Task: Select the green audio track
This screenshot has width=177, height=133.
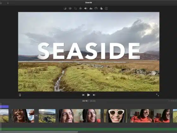Action: (88, 130)
